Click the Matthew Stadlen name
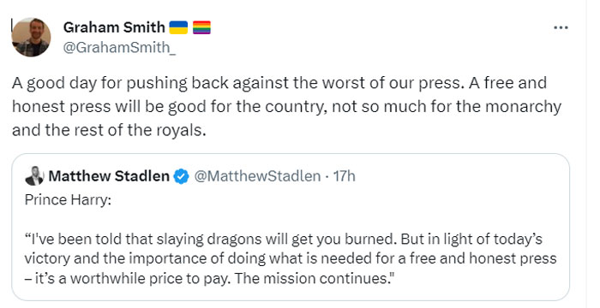Viewport: 600px width, 308px height. (x=109, y=176)
